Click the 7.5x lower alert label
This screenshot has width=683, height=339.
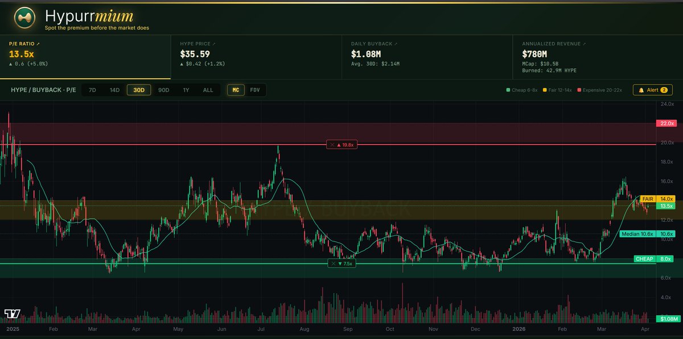pyautogui.click(x=342, y=263)
